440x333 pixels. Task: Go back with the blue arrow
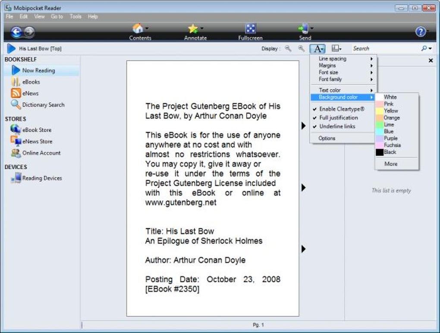[16, 32]
